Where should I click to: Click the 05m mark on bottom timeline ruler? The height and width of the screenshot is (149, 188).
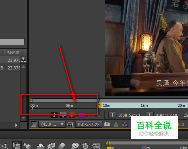146,148
